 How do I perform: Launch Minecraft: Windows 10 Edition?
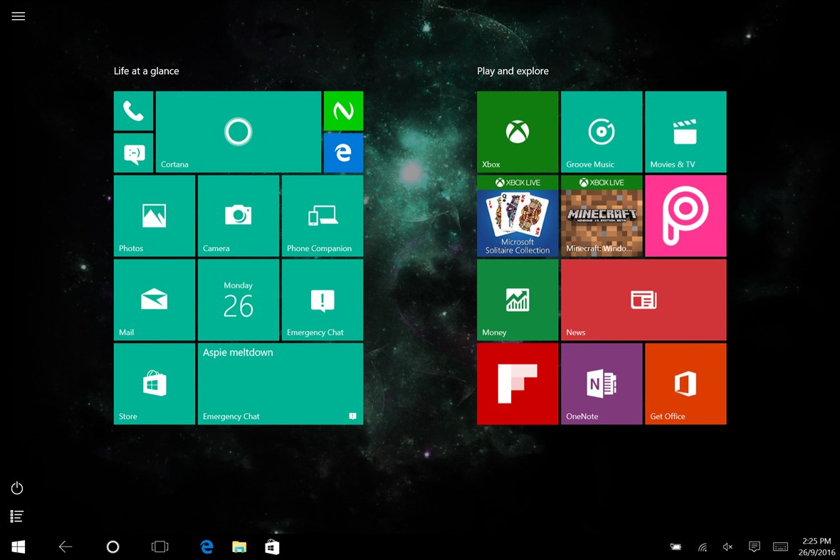pyautogui.click(x=601, y=216)
